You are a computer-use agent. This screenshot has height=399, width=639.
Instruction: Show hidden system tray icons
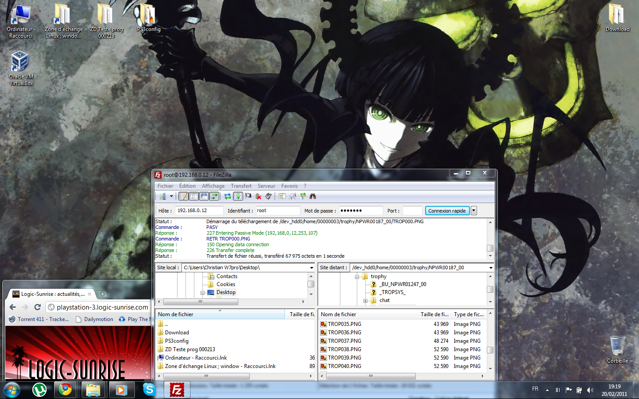[547, 390]
